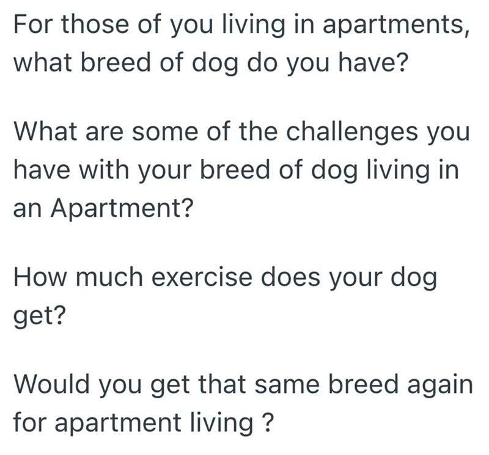This screenshot has width=489, height=455.
Task: Click the text "an Apartment?"
Action: click(103, 208)
